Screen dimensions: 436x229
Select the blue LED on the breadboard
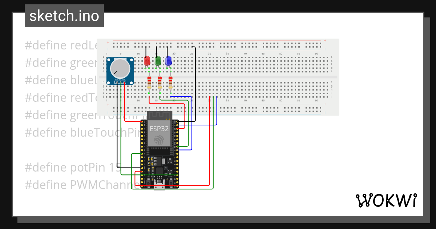pos(169,61)
